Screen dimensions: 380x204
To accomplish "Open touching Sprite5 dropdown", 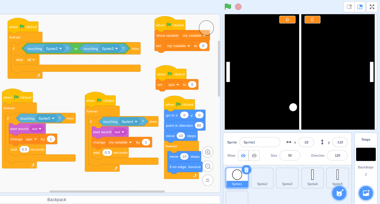I will pos(46,119).
